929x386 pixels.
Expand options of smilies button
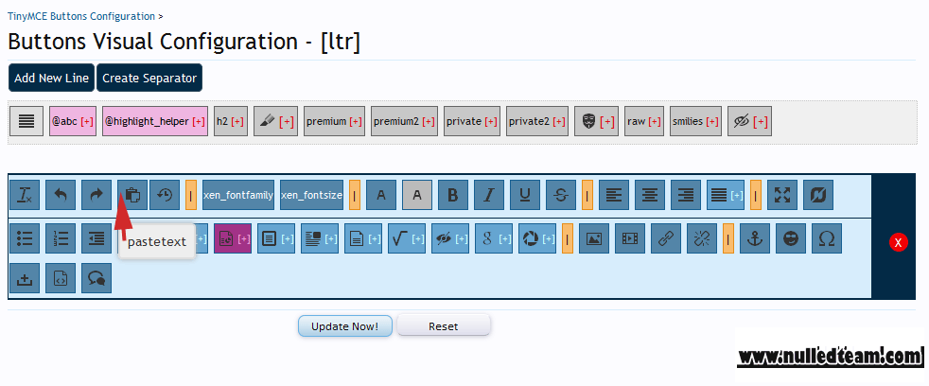[x=712, y=121]
